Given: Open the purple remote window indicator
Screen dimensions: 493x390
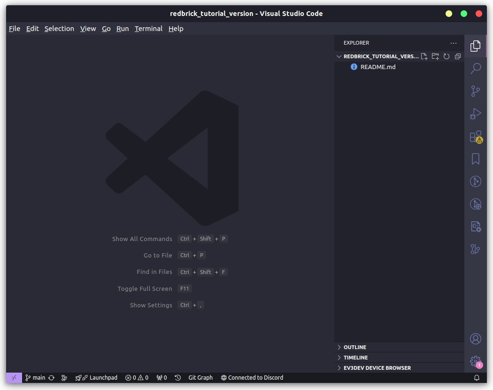Looking at the screenshot, I should click(14, 378).
